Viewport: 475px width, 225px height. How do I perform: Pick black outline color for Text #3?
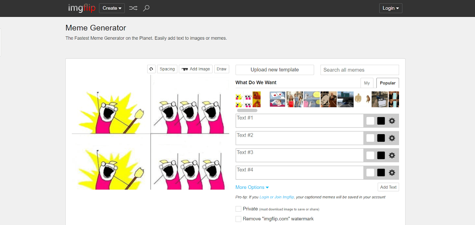pos(381,155)
